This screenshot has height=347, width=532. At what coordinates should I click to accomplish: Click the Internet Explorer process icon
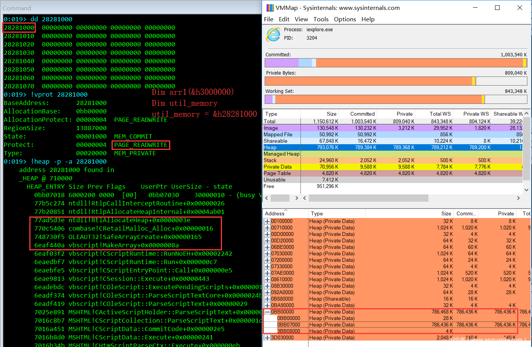(273, 35)
